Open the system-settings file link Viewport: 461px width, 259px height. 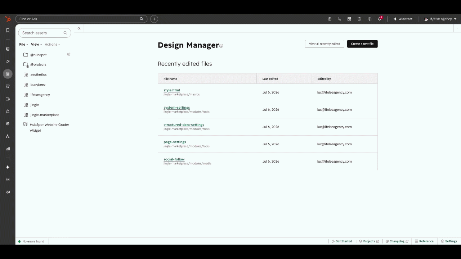[176, 108]
